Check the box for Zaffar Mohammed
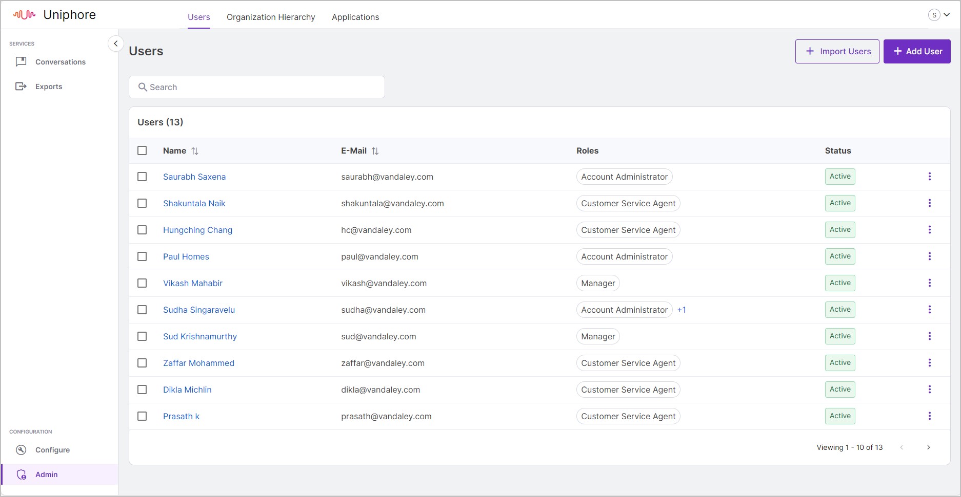Screen dimensions: 961x497 tap(142, 363)
